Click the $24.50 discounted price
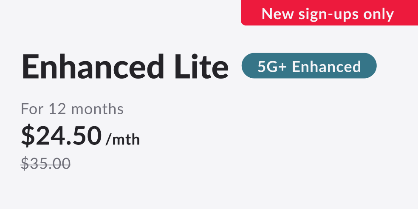This screenshot has width=418, height=209. [x=62, y=136]
